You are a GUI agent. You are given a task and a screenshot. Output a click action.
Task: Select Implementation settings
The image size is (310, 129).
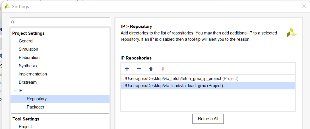point(33,74)
